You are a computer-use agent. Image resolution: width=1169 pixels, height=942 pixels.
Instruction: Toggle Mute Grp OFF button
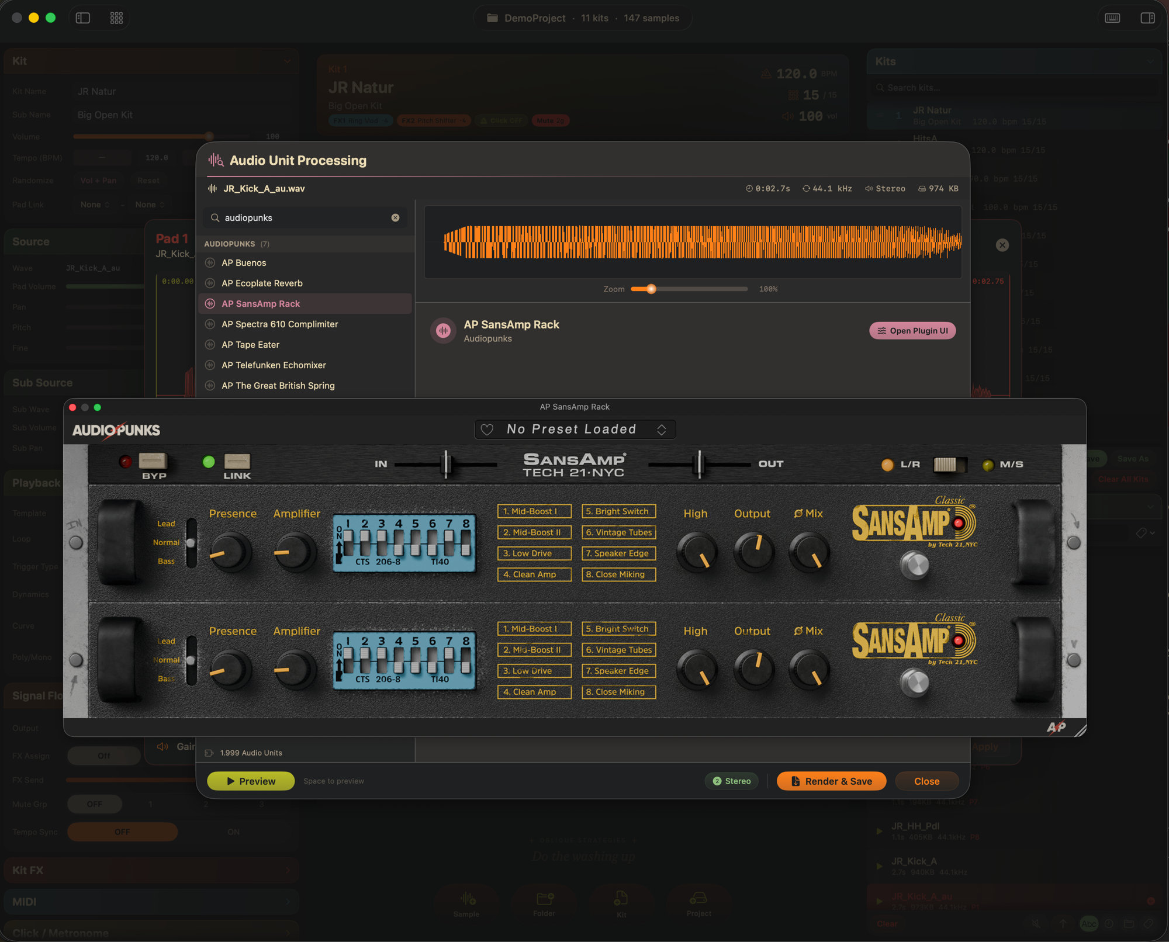point(95,804)
